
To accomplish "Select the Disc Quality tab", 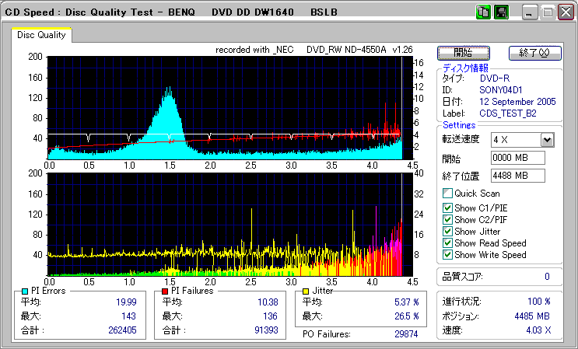I will 42,35.
